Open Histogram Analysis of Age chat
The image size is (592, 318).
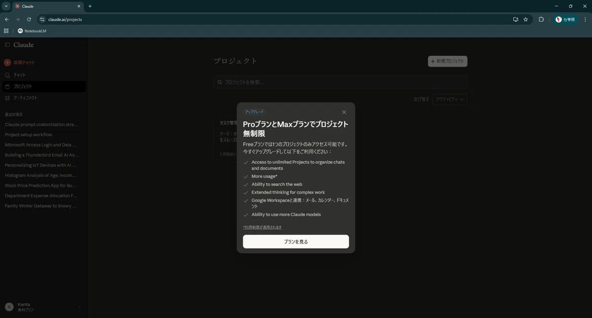[x=41, y=175]
